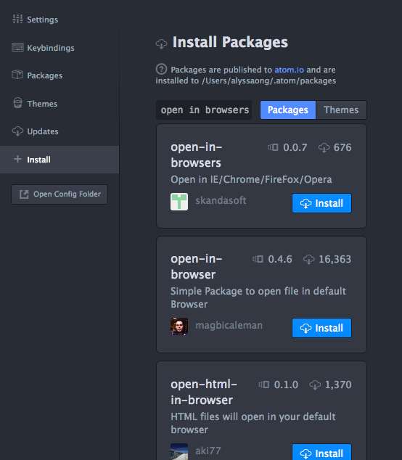This screenshot has height=460, width=402.
Task: Click the Updates cloud download icon
Action: 17,131
